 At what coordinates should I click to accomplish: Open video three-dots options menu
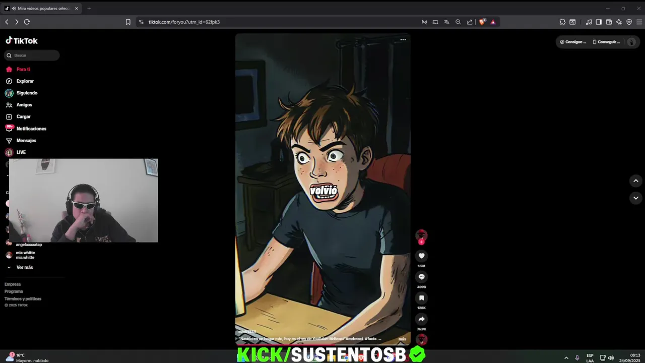click(x=403, y=40)
